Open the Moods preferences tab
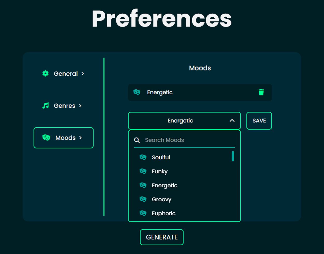 [x=65, y=138]
